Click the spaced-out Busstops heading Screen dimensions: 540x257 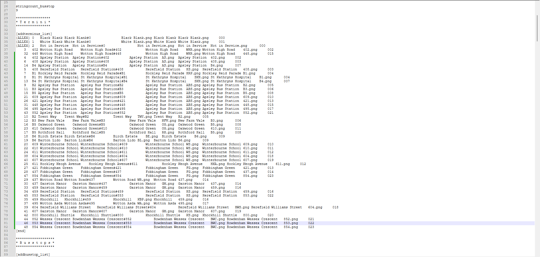[35, 243]
